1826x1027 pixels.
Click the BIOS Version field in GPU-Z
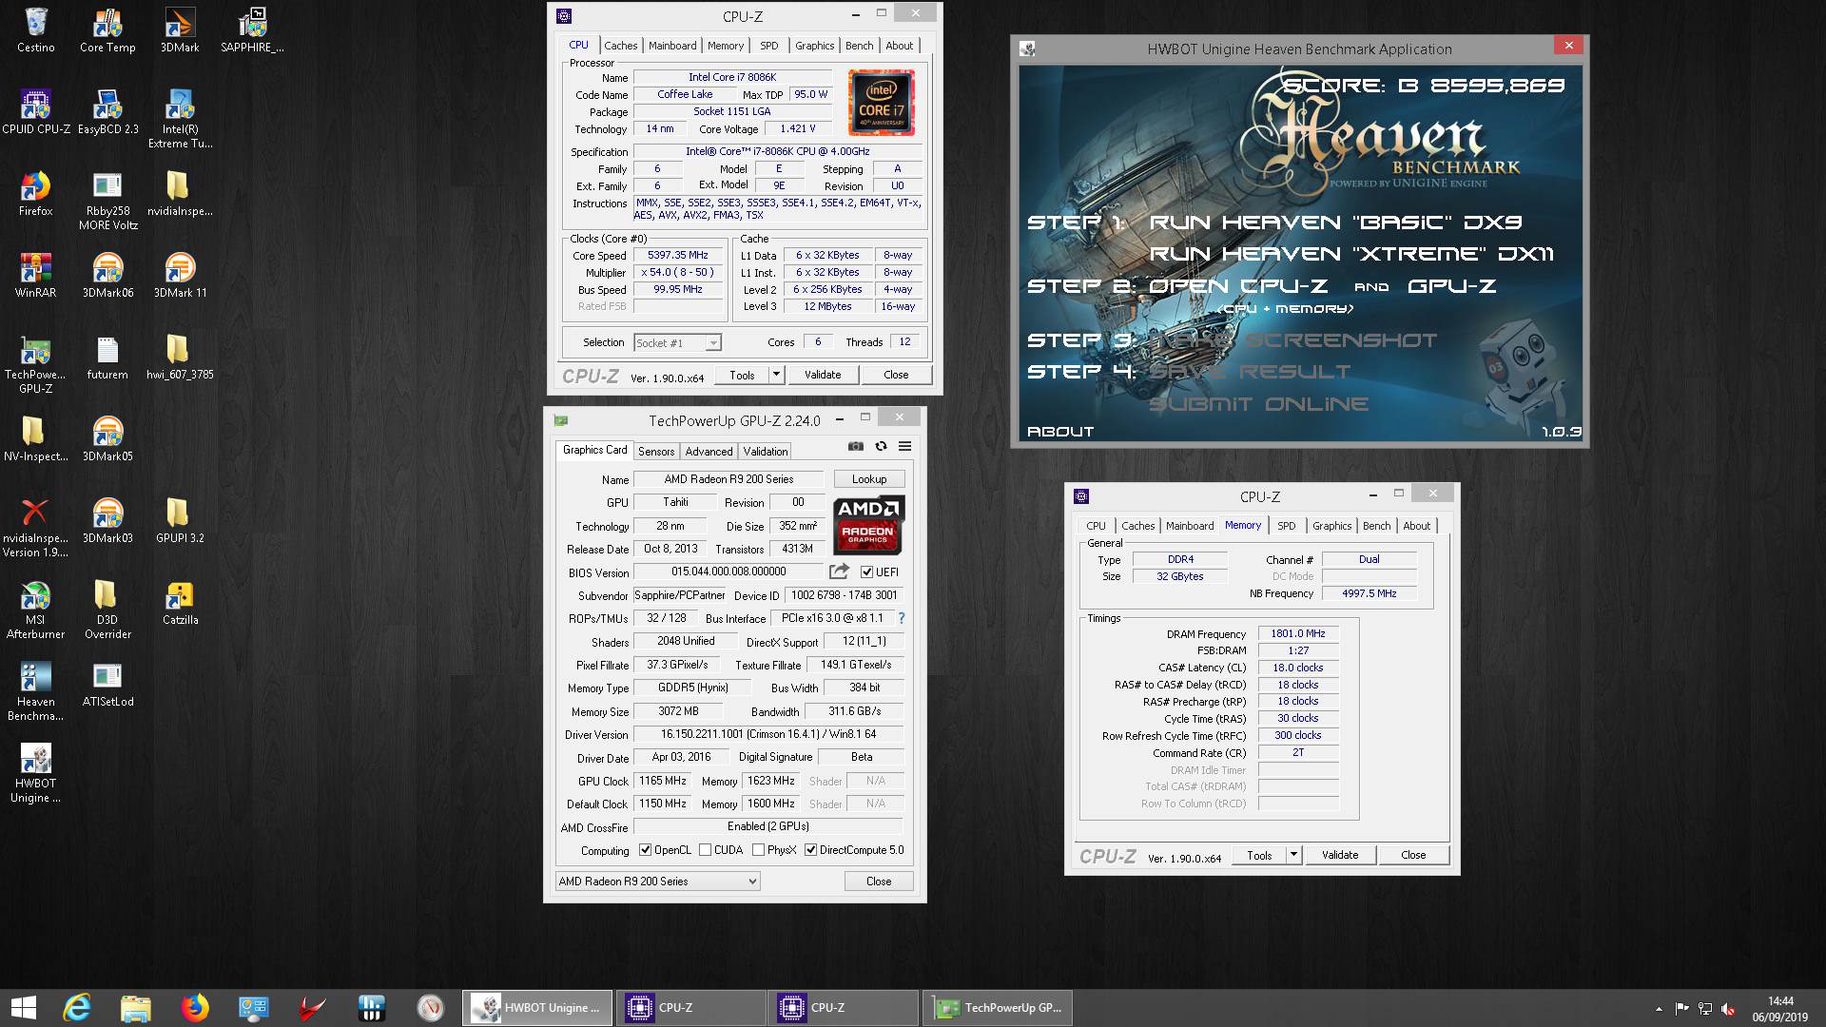728,572
